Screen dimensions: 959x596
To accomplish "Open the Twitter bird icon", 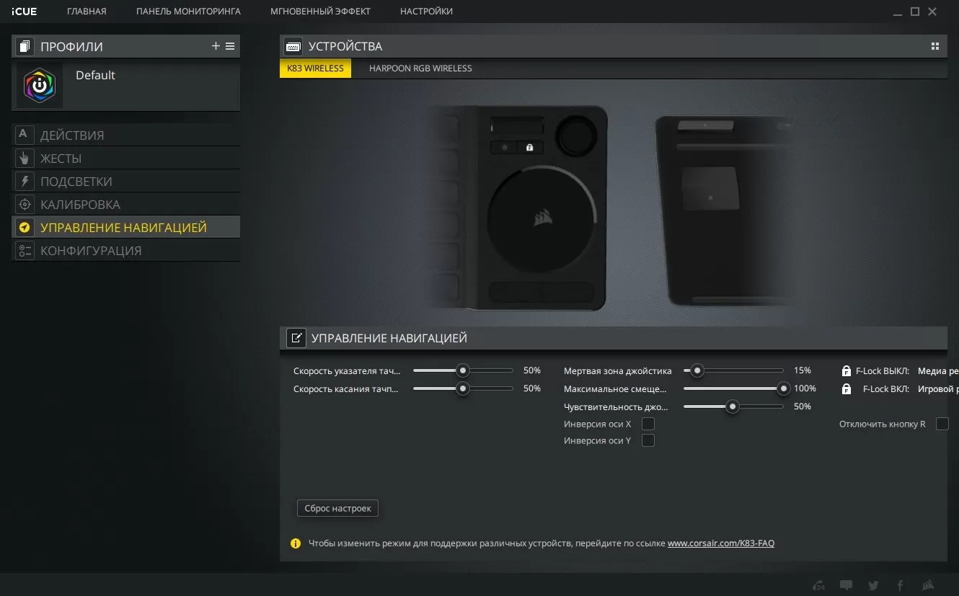I will (x=873, y=585).
